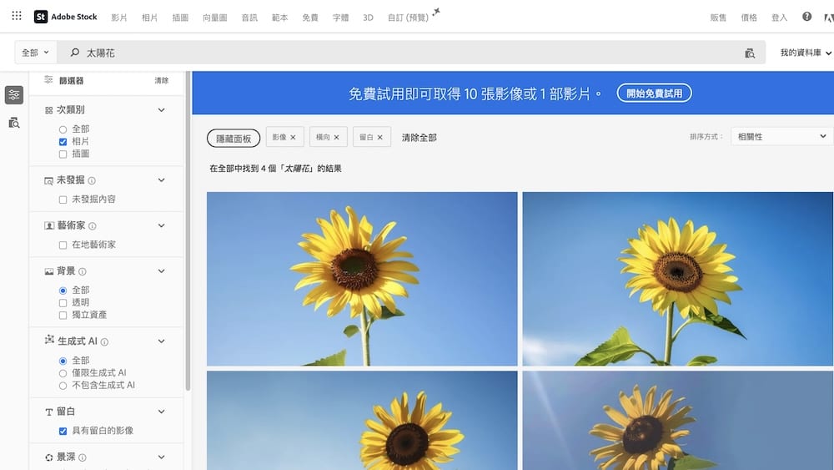Click 開始免費試用 button
The image size is (834, 470).
click(654, 93)
